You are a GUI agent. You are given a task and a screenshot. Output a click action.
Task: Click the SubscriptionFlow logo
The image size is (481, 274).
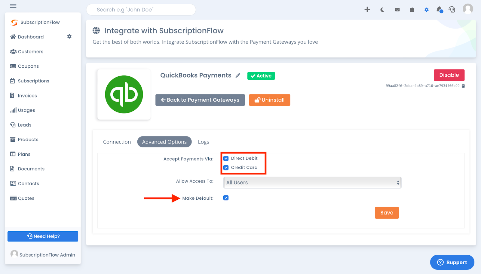(35, 22)
